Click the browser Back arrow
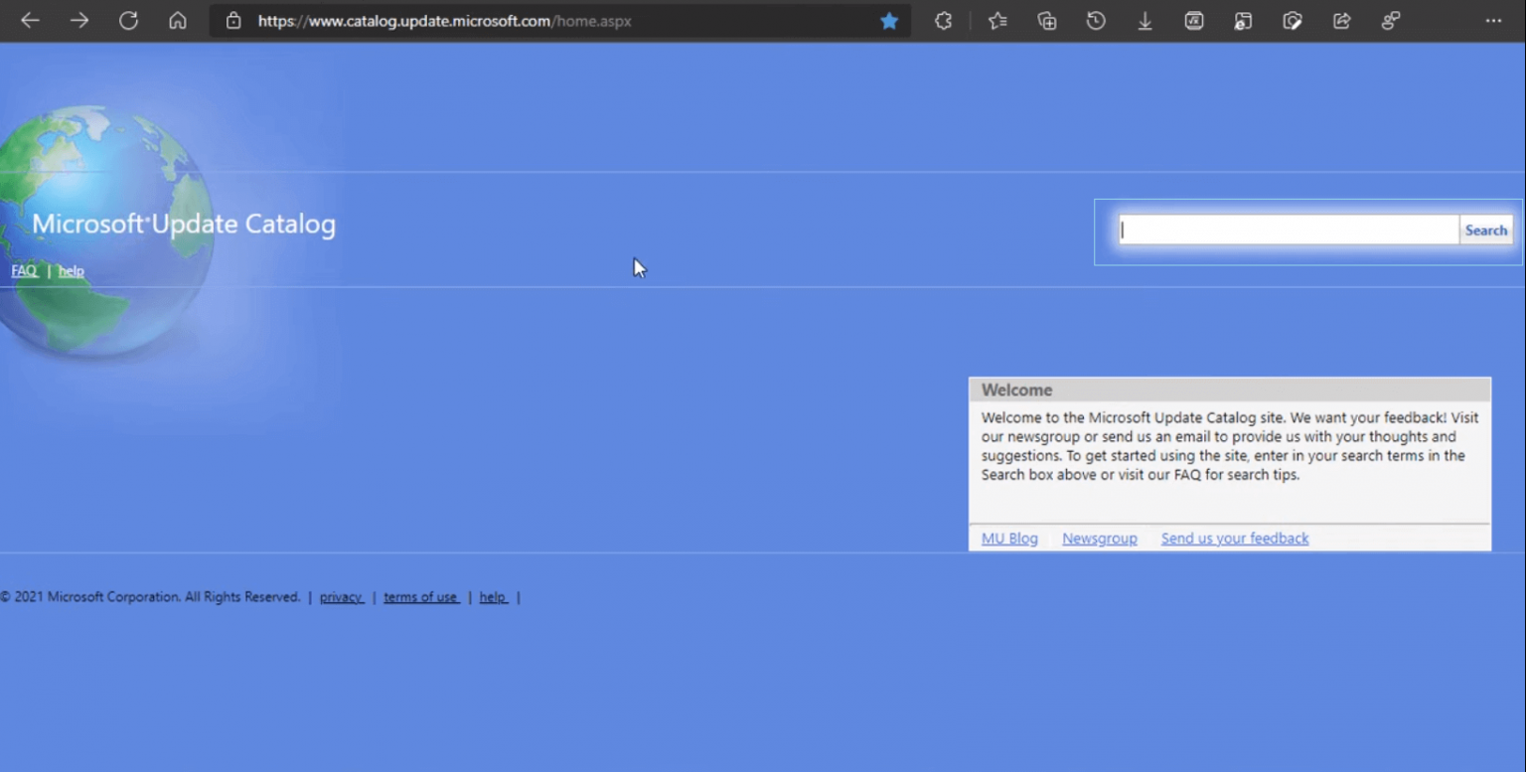This screenshot has height=772, width=1526. tap(30, 21)
